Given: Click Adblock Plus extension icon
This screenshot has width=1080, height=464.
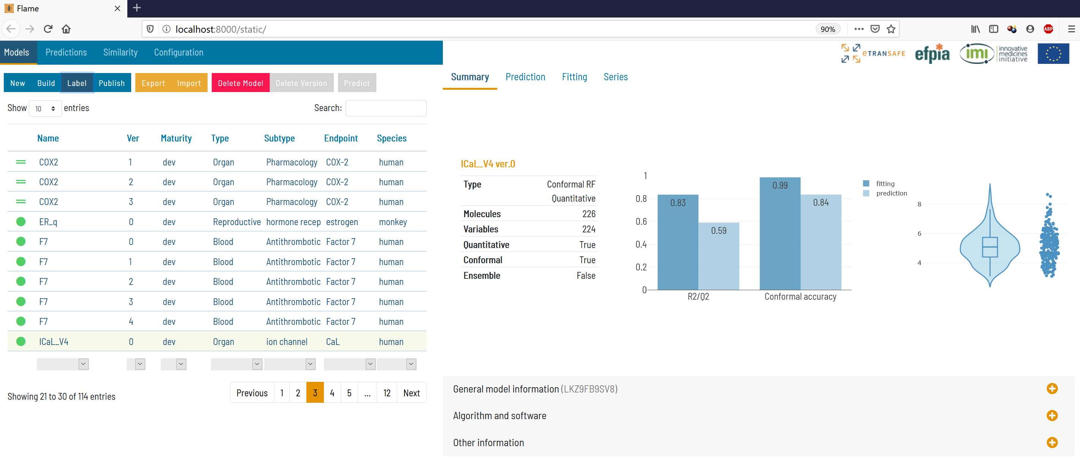Looking at the screenshot, I should click(1048, 29).
